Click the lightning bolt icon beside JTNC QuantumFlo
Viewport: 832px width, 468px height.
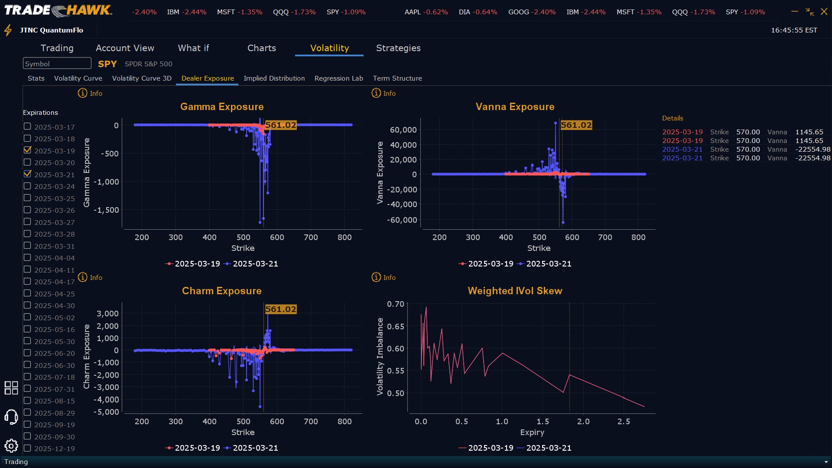(8, 30)
